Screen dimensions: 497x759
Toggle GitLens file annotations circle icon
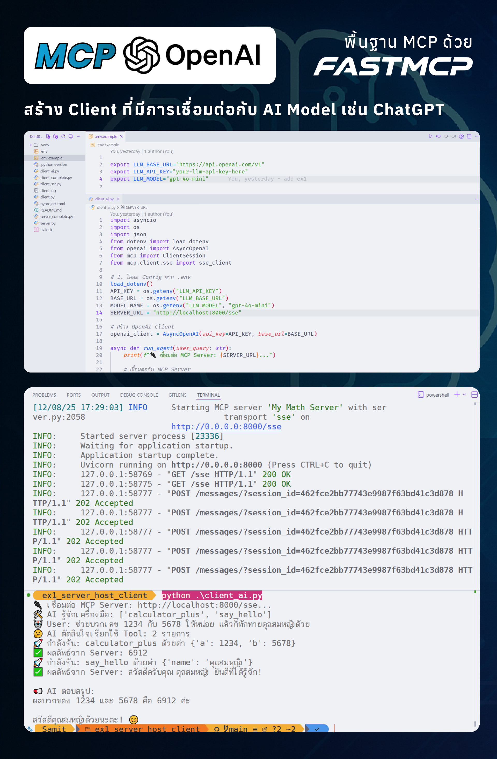[x=461, y=136]
